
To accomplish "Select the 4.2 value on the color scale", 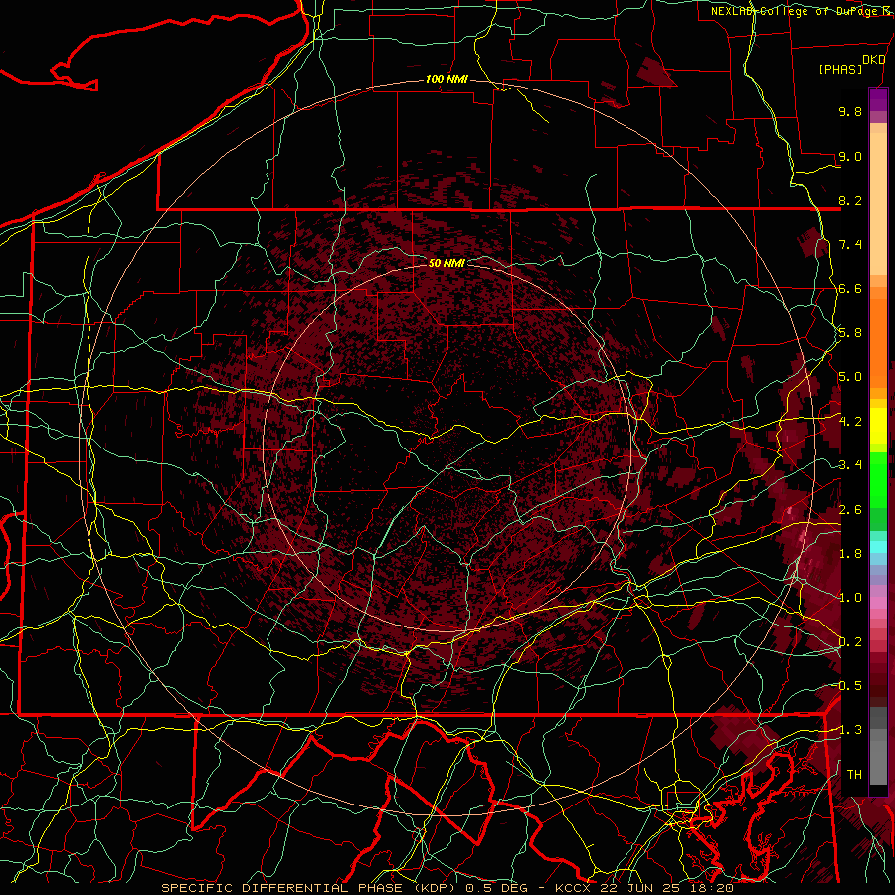I will coord(850,422).
